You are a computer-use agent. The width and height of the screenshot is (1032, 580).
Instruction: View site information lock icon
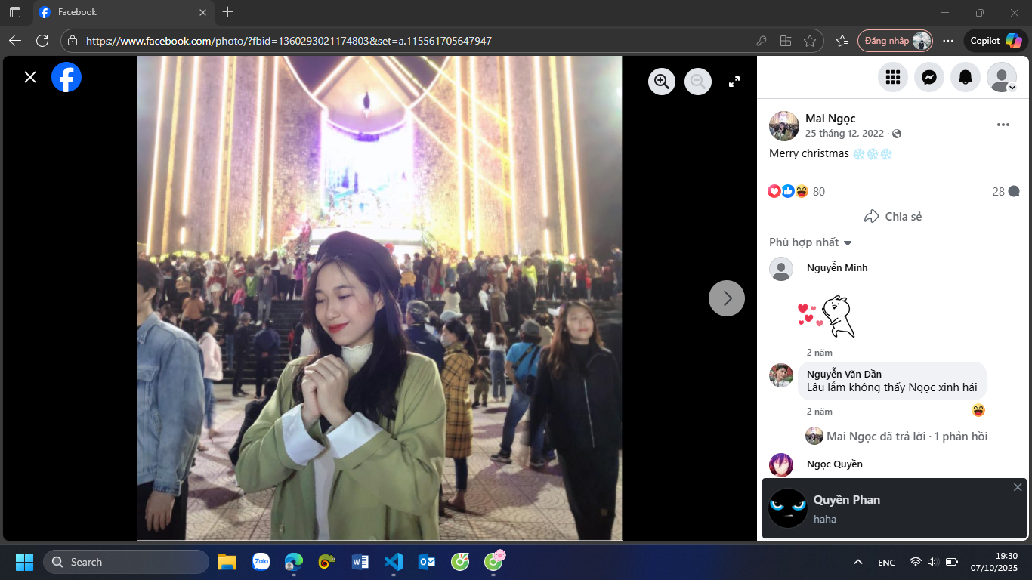click(x=73, y=41)
